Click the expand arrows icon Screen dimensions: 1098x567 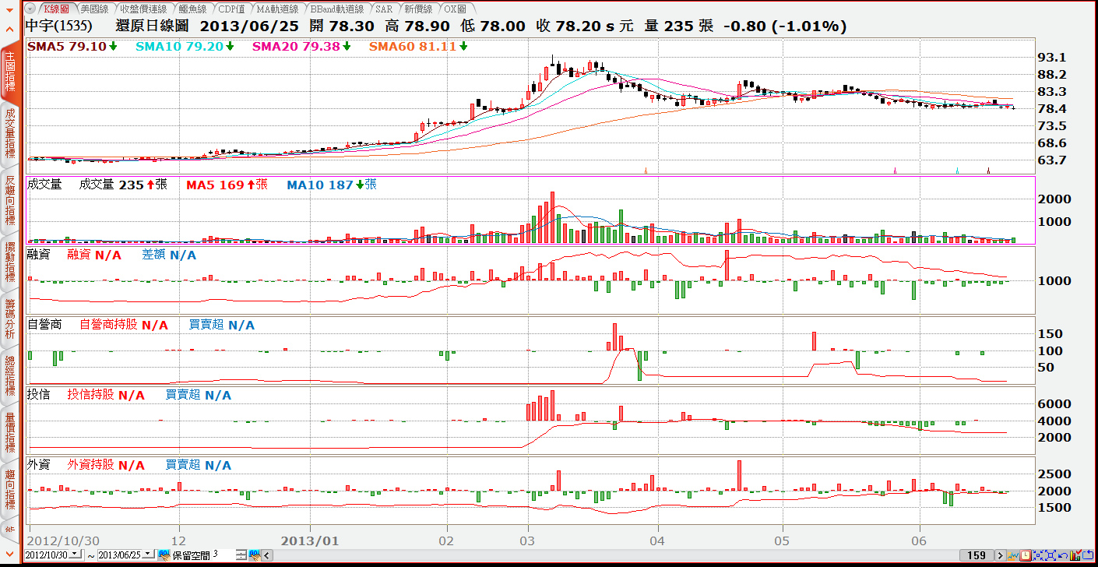tap(1050, 555)
